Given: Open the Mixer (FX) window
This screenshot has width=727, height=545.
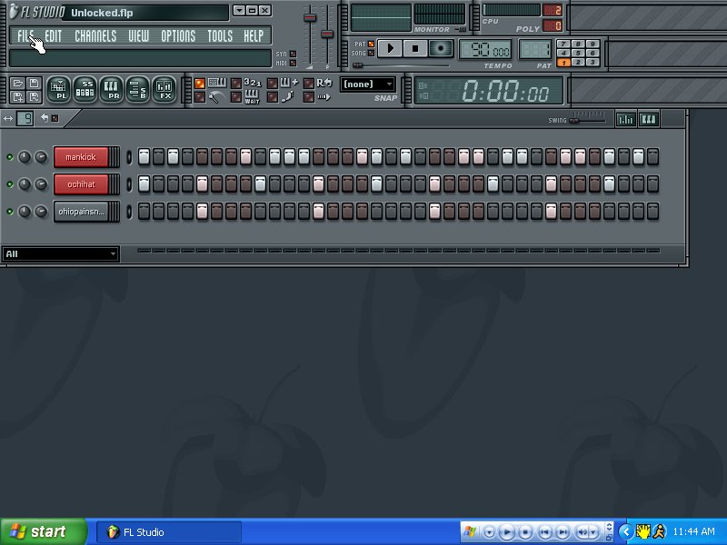Looking at the screenshot, I should (164, 89).
